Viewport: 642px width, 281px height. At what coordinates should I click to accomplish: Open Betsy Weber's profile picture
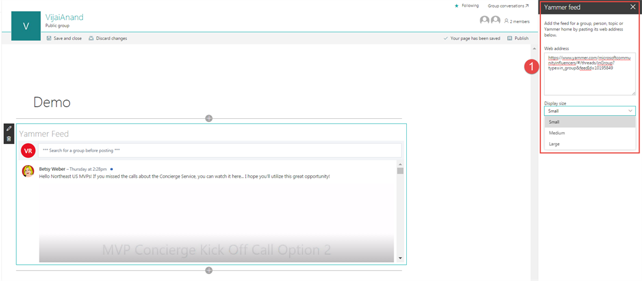tap(28, 171)
